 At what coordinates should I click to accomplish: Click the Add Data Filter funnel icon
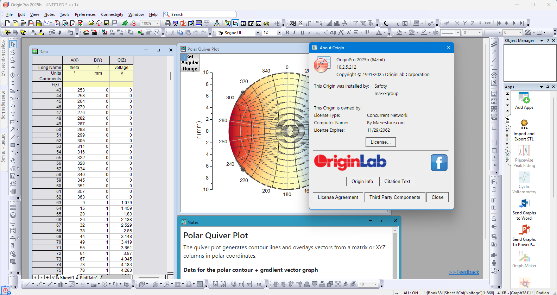[355, 23]
